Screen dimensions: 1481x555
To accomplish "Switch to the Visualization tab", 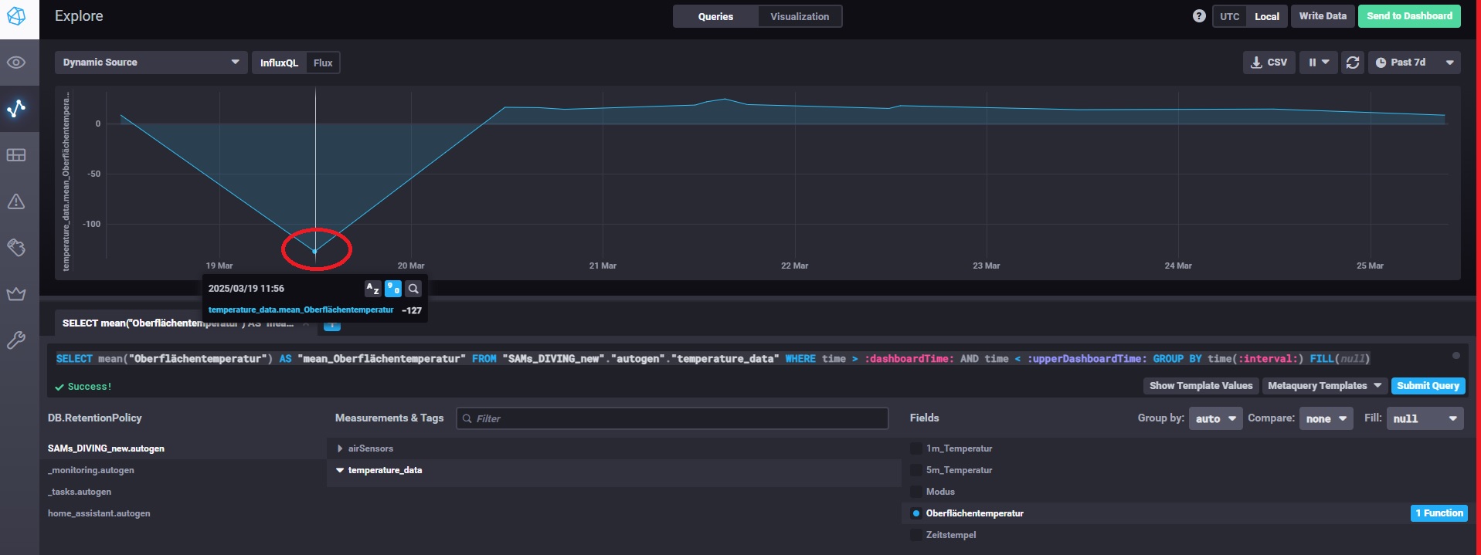I will 800,16.
